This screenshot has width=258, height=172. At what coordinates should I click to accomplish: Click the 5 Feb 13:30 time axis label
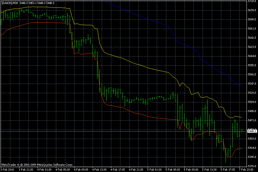pos(209,170)
